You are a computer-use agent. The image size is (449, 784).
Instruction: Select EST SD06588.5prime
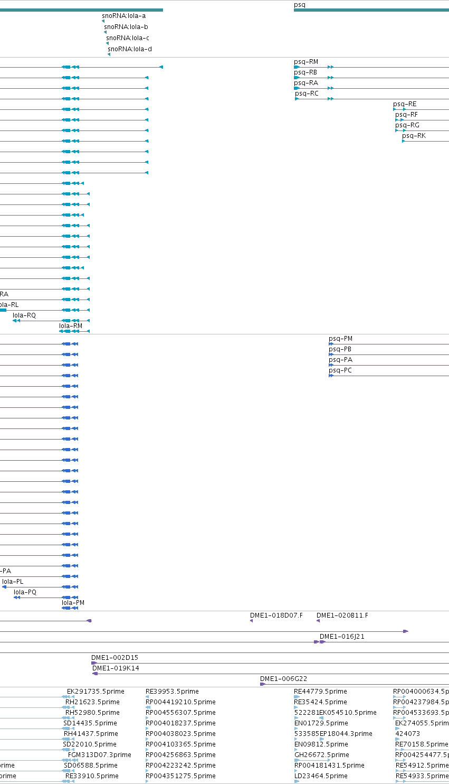pos(91,766)
